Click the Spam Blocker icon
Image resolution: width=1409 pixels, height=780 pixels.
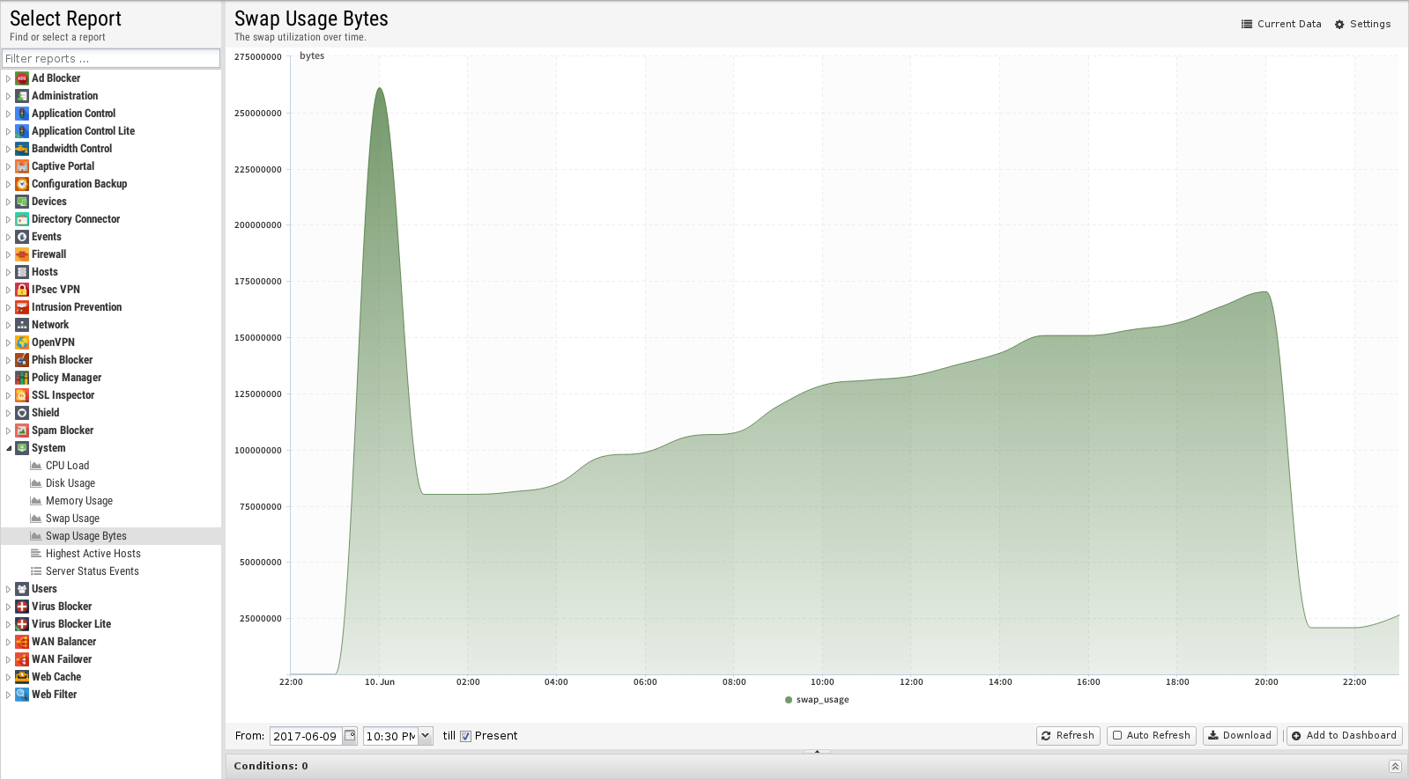22,430
